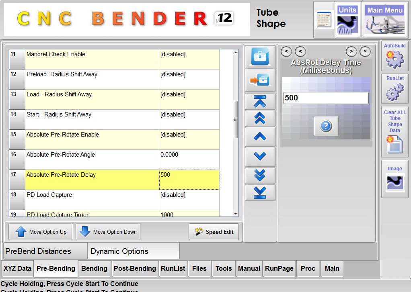This screenshot has width=411, height=292.
Task: Click Move Option Down button
Action: click(x=108, y=232)
